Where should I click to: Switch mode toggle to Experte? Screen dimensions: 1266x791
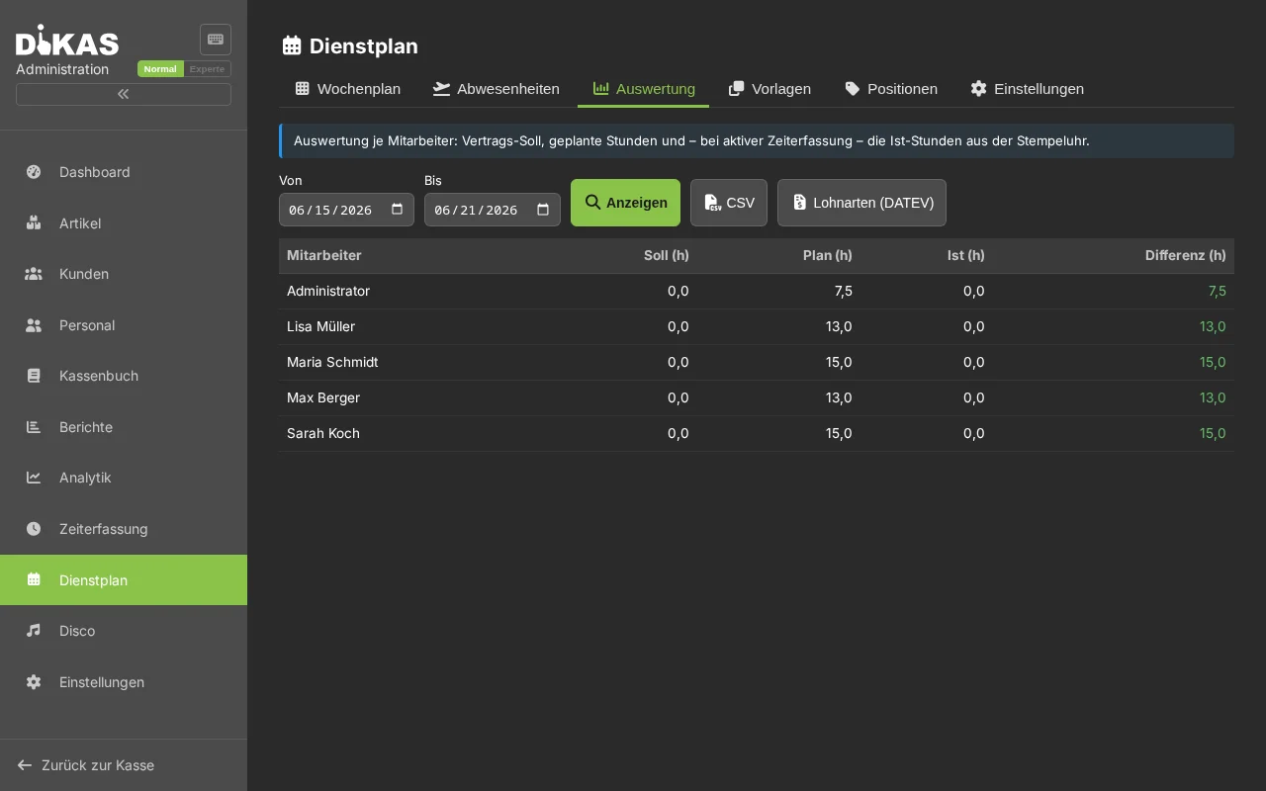(208, 69)
